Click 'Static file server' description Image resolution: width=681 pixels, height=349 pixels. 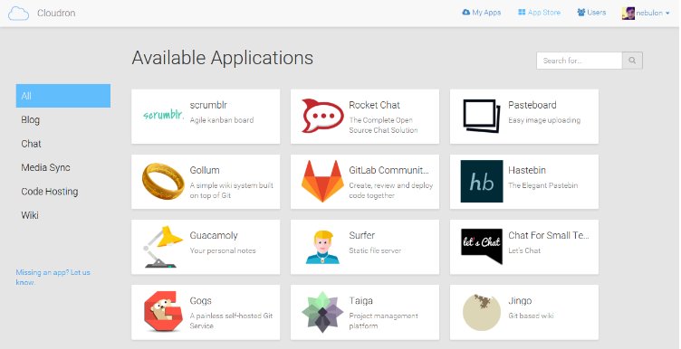coord(375,250)
